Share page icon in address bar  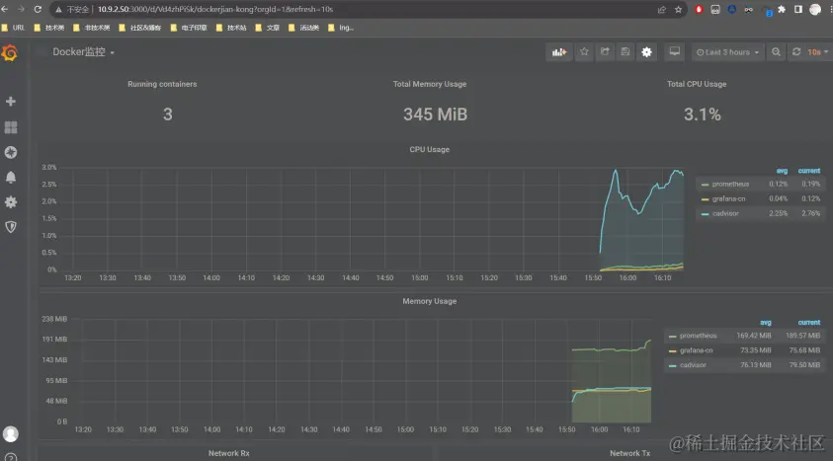tap(662, 10)
